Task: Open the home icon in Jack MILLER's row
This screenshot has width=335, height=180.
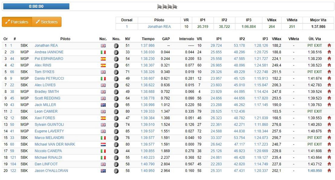Action: click(329, 105)
